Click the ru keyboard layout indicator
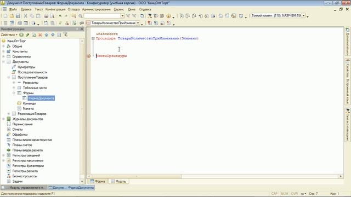Viewport: 351px width, 197px height. click(x=303, y=194)
